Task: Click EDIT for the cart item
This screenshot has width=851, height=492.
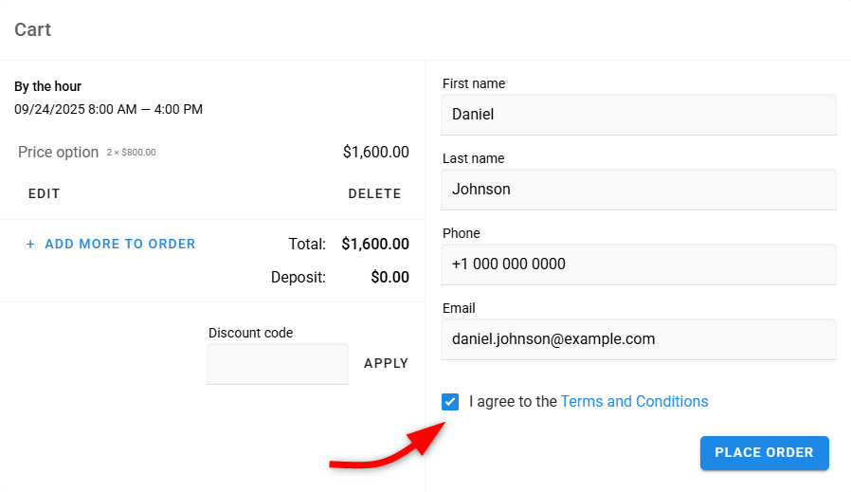Action: click(x=44, y=193)
